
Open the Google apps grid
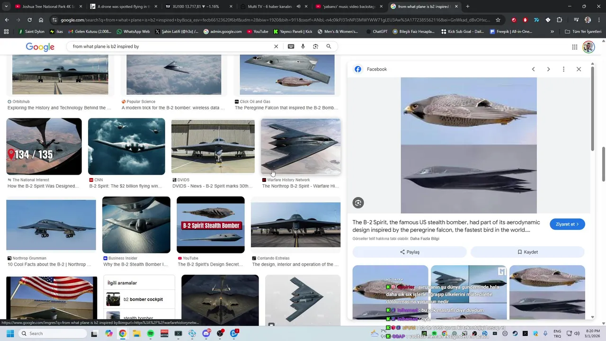pyautogui.click(x=575, y=47)
